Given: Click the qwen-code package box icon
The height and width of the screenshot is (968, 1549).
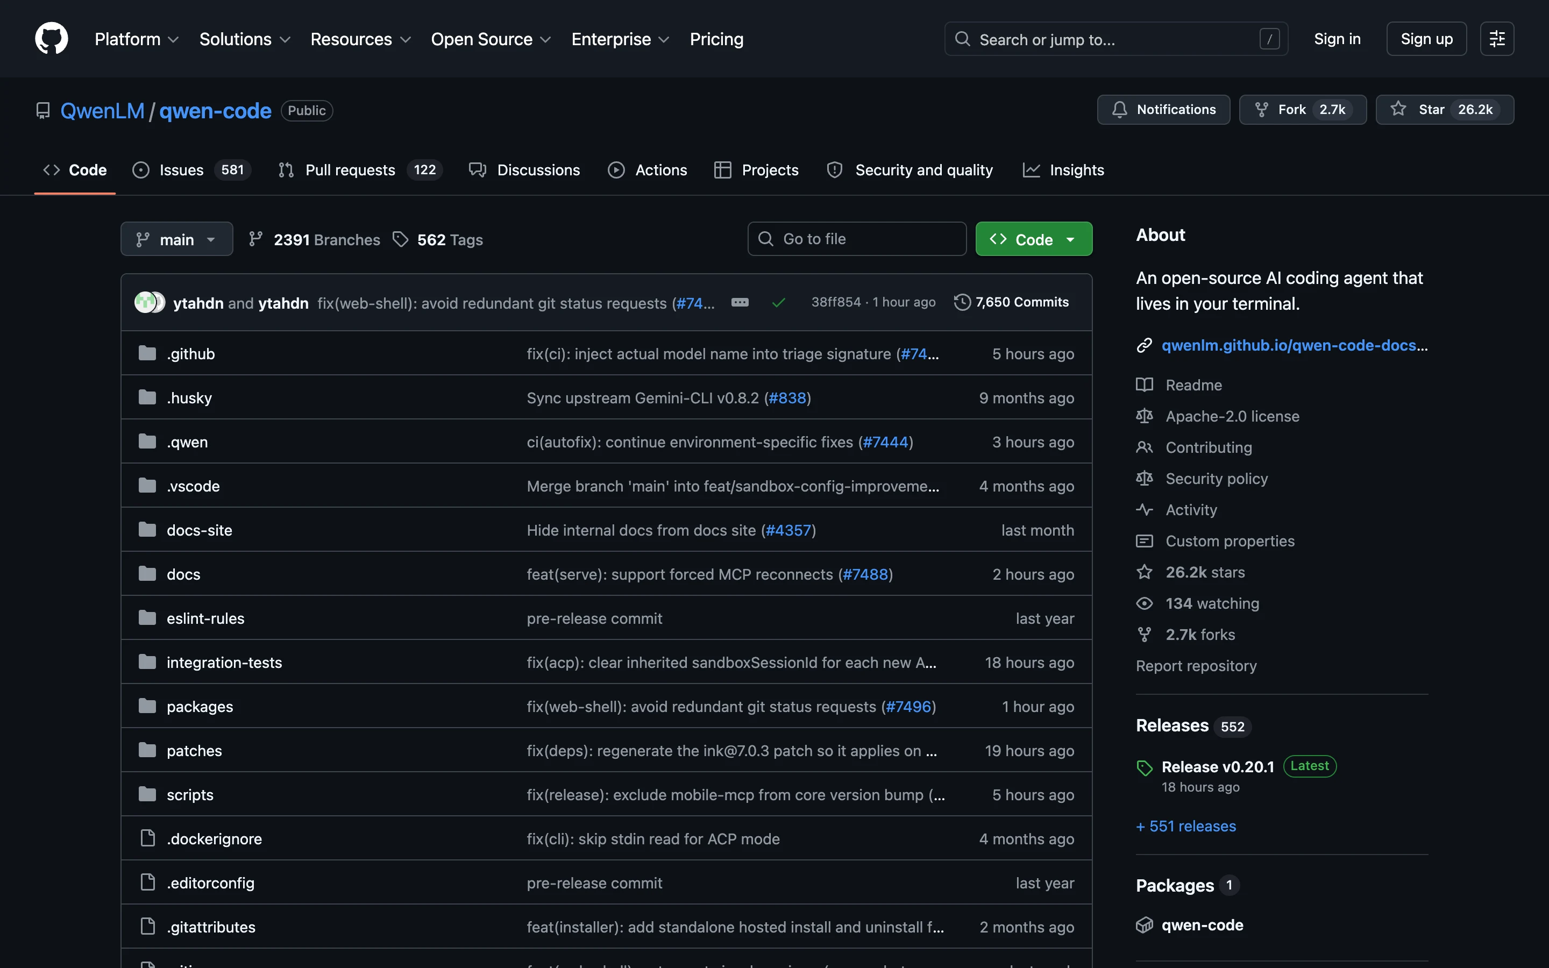Looking at the screenshot, I should pos(1145,925).
